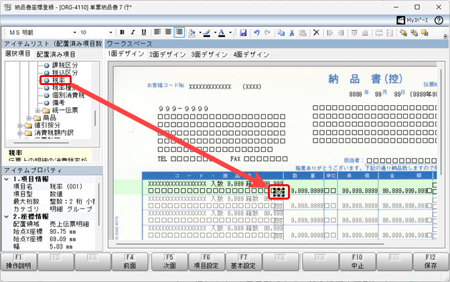Switch to the 選択項目 tab
The width and height of the screenshot is (450, 282).
pos(17,54)
